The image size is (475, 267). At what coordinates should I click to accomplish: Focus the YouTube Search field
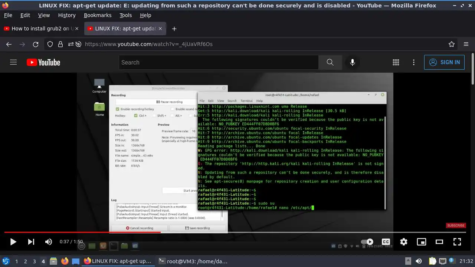click(219, 62)
